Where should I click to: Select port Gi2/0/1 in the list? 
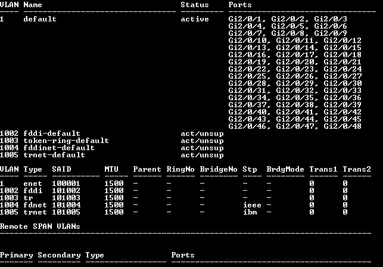point(247,19)
